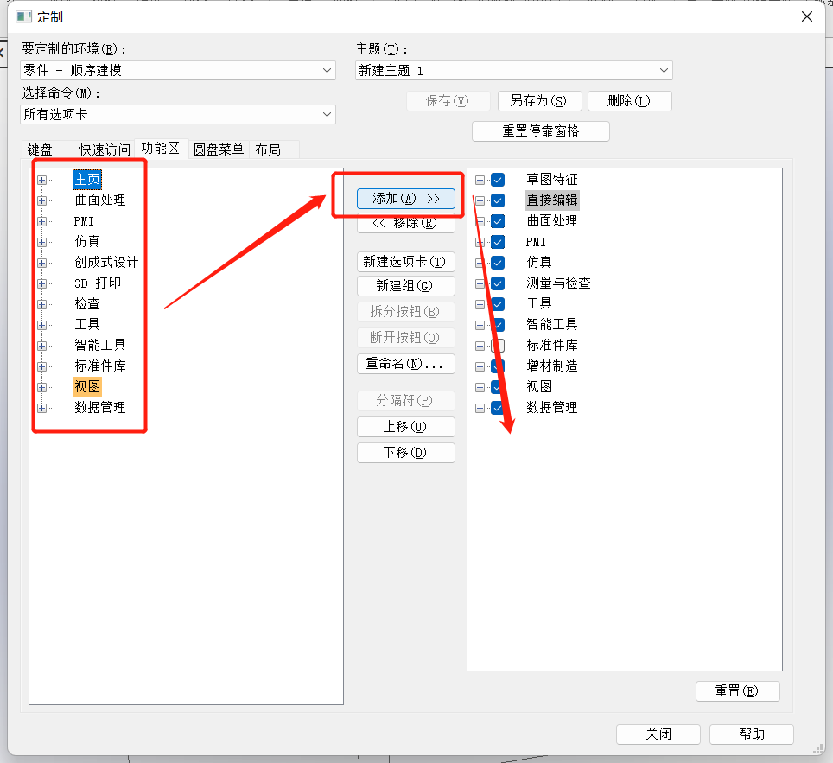Toggle the PMI checkbox in right list
This screenshot has height=763, width=833.
(498, 242)
